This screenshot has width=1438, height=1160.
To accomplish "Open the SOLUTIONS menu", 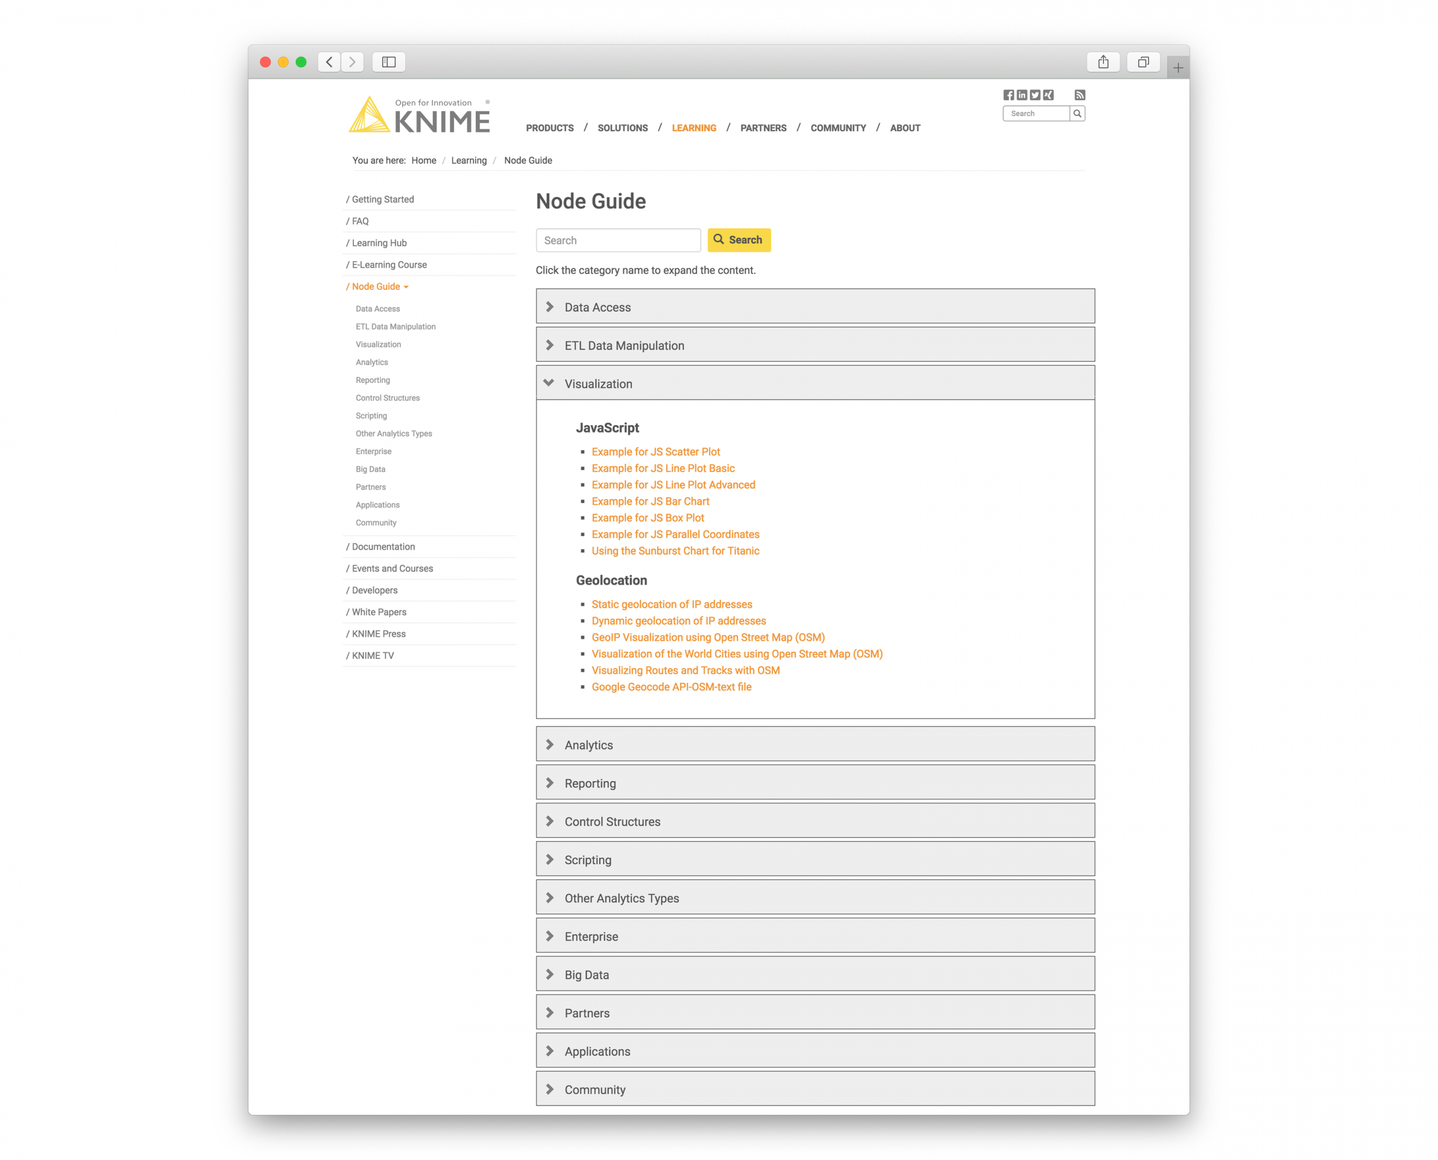I will [x=623, y=128].
